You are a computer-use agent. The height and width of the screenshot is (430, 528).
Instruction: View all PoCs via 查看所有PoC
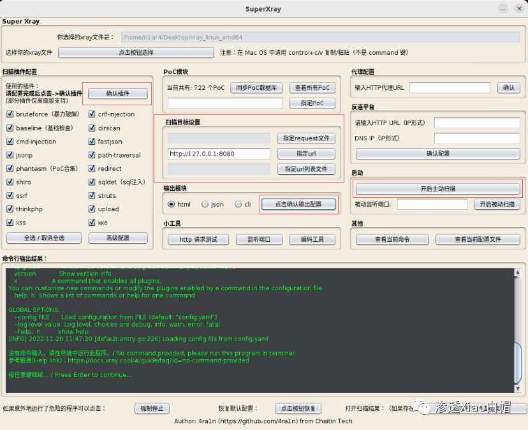312,88
